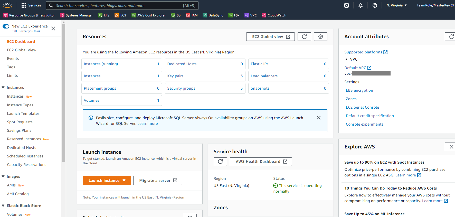Select EC2 Dashboard in sidebar
455x217 pixels.
[x=21, y=42]
